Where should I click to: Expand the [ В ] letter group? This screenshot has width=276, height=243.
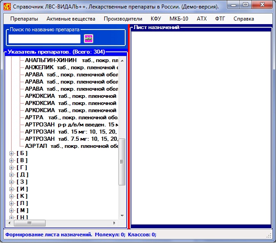[x=12, y=160]
